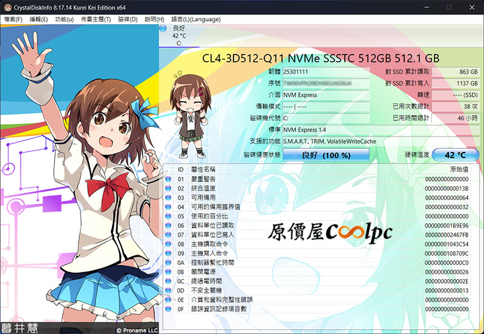The height and width of the screenshot is (334, 484).
Task: Click the rotation rate value ---- (SSD)
Action: [456, 95]
